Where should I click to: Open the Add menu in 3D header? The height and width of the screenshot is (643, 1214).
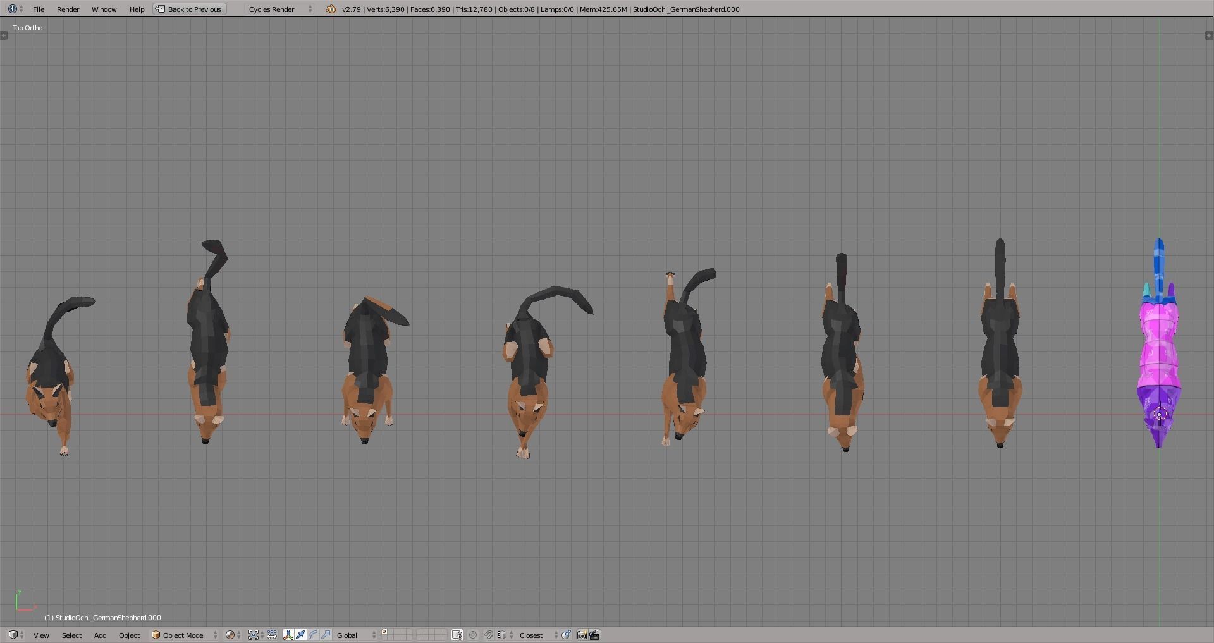[x=100, y=635]
